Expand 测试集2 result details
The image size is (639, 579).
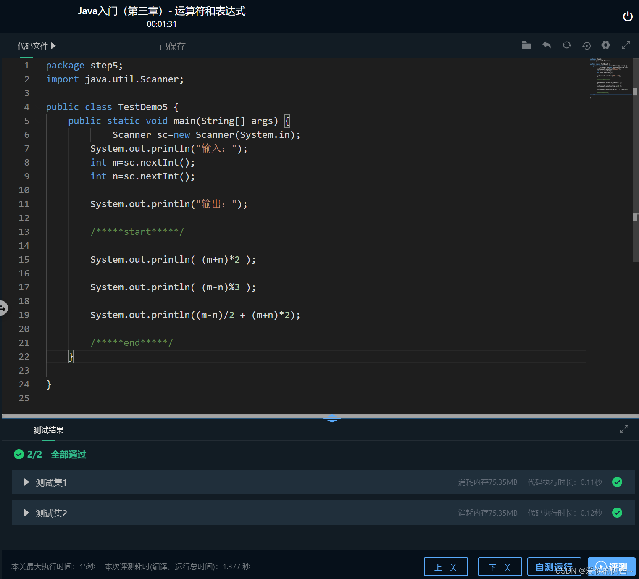click(26, 513)
